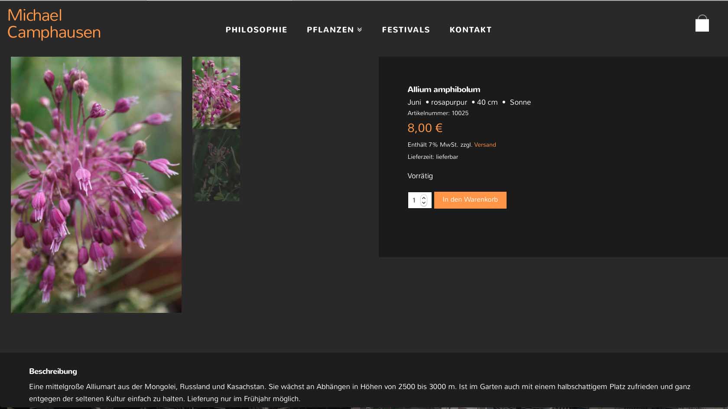The height and width of the screenshot is (409, 728).
Task: Click the 8,00 € price text
Action: point(425,128)
